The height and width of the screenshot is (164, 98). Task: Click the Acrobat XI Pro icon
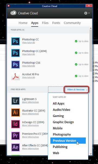15,76
